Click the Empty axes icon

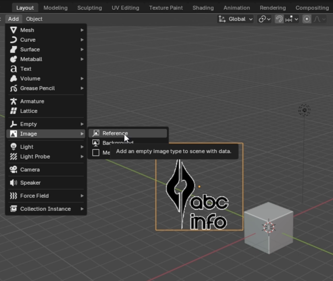point(14,124)
